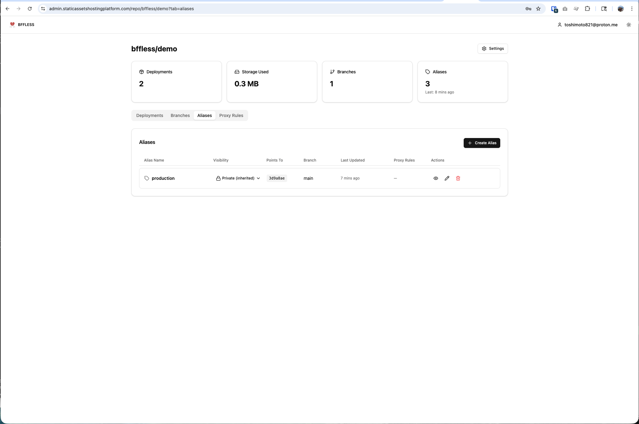The height and width of the screenshot is (424, 639).
Task: Click the Create Alias button
Action: coord(482,143)
